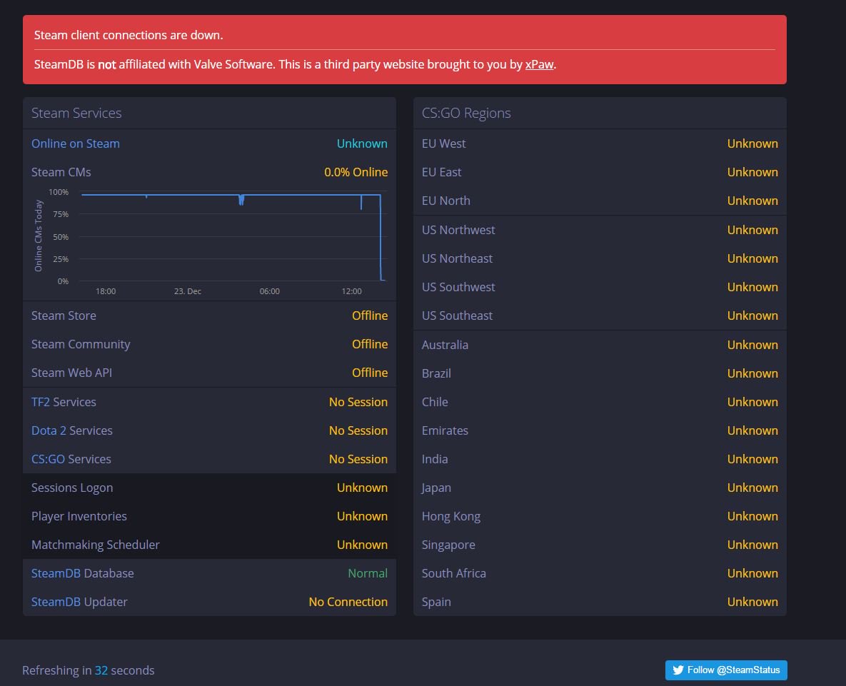
Task: Click the US Southeast region label
Action: click(x=457, y=316)
